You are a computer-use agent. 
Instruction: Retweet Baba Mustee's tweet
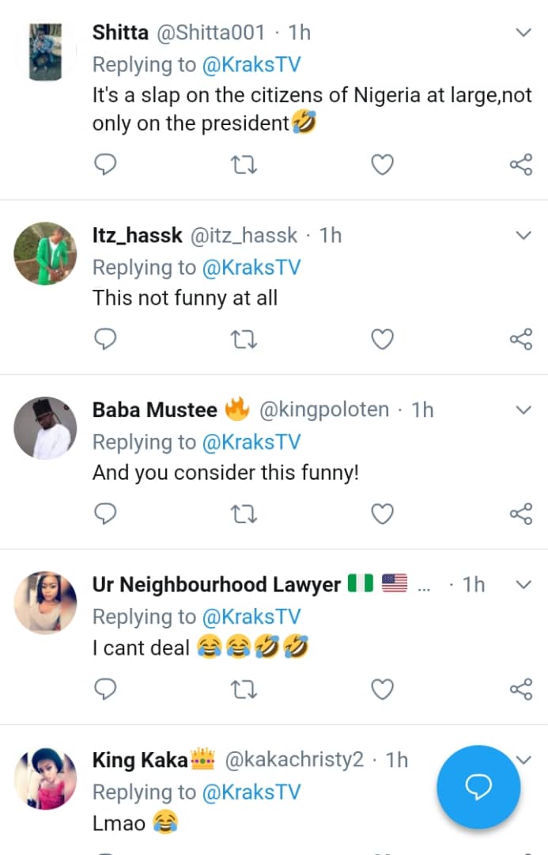[244, 515]
